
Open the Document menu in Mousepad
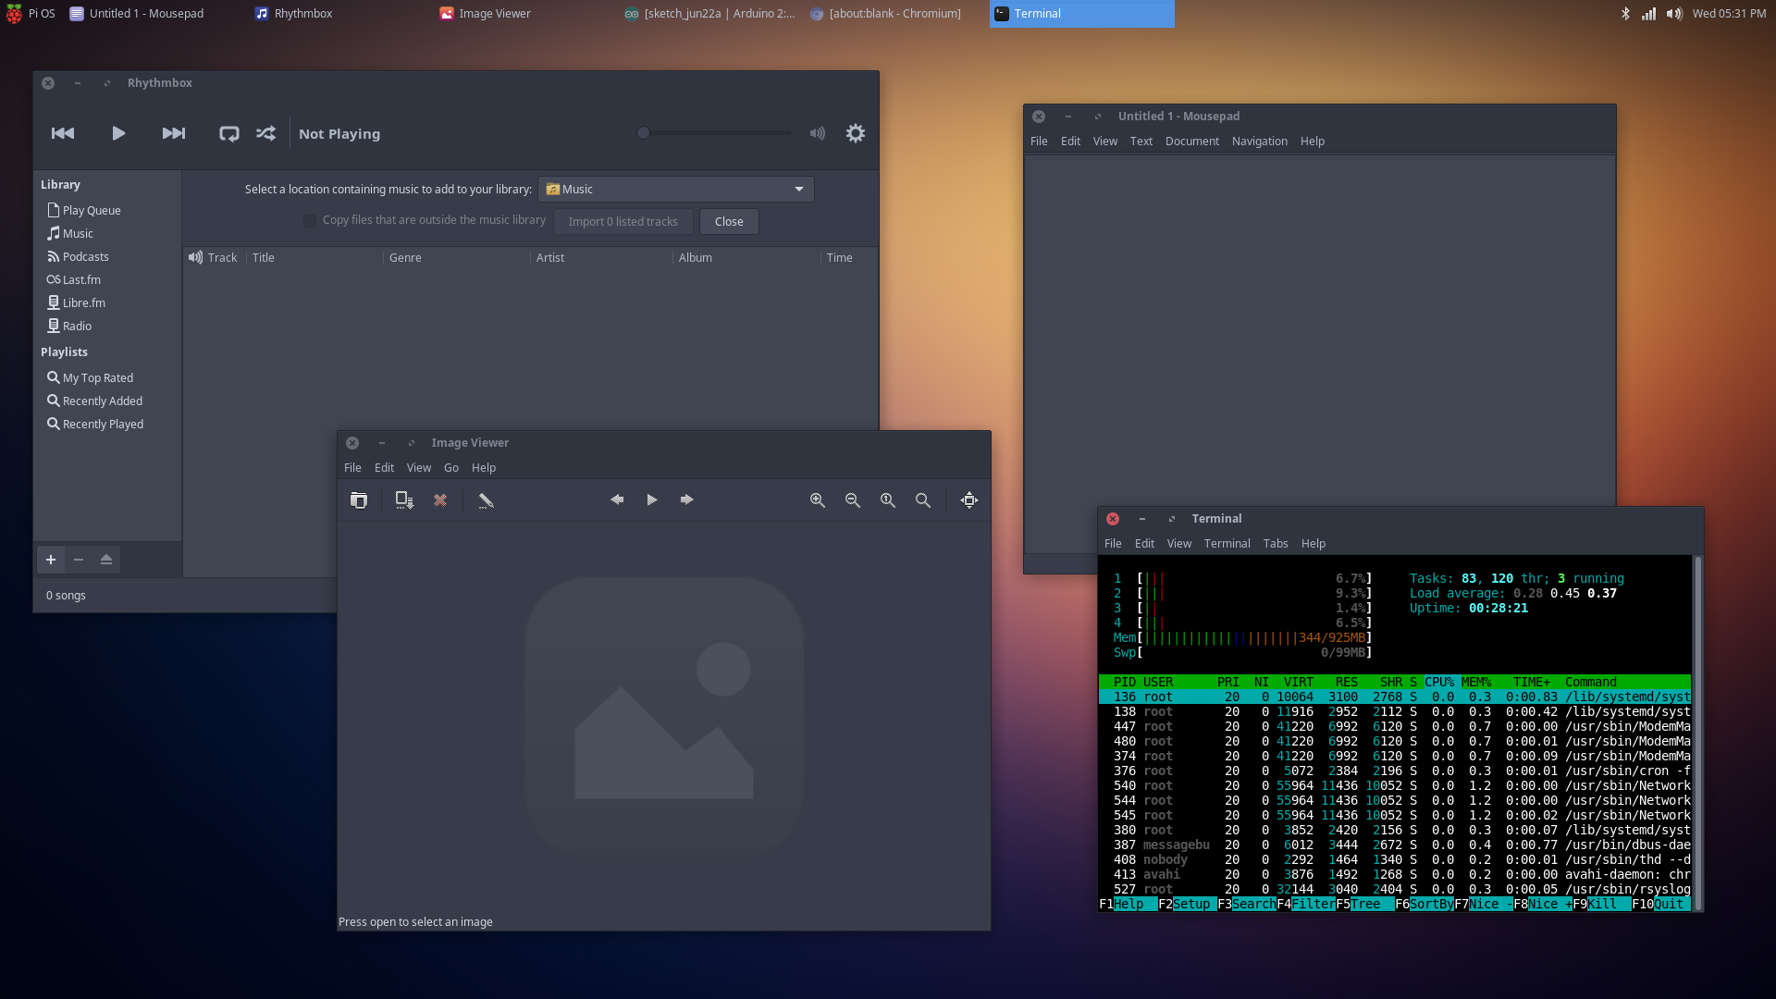[x=1191, y=141]
